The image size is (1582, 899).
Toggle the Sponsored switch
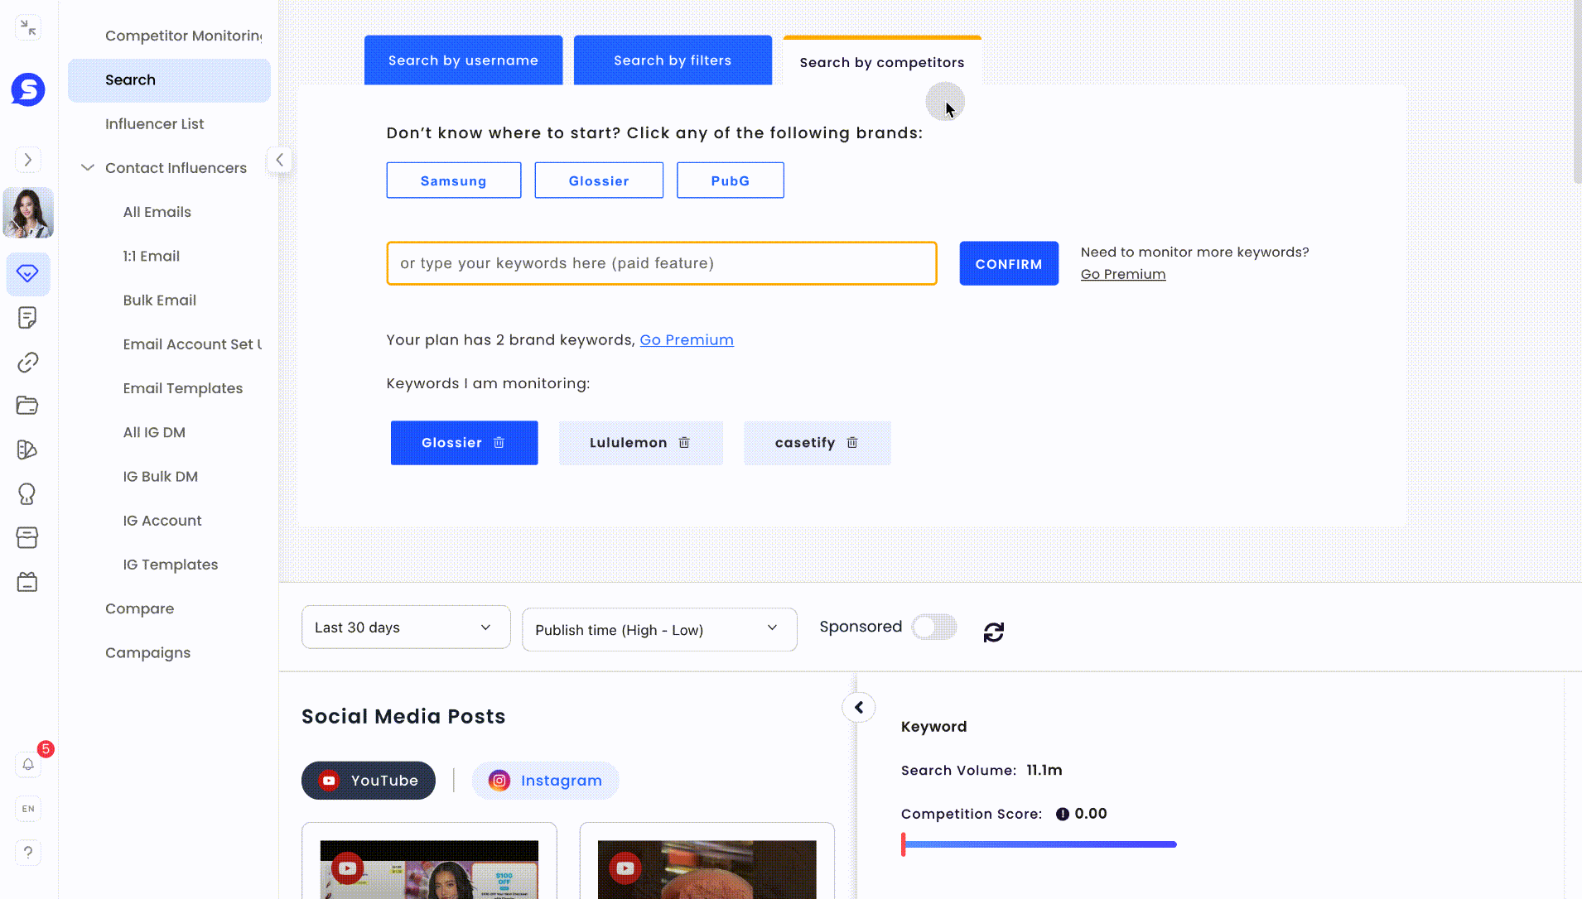tap(934, 627)
